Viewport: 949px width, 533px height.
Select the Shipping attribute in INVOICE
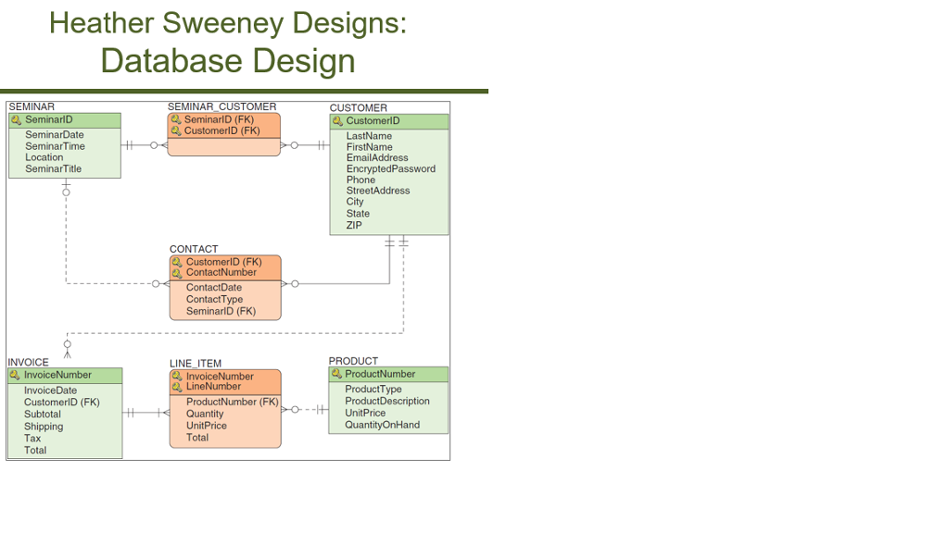point(43,427)
